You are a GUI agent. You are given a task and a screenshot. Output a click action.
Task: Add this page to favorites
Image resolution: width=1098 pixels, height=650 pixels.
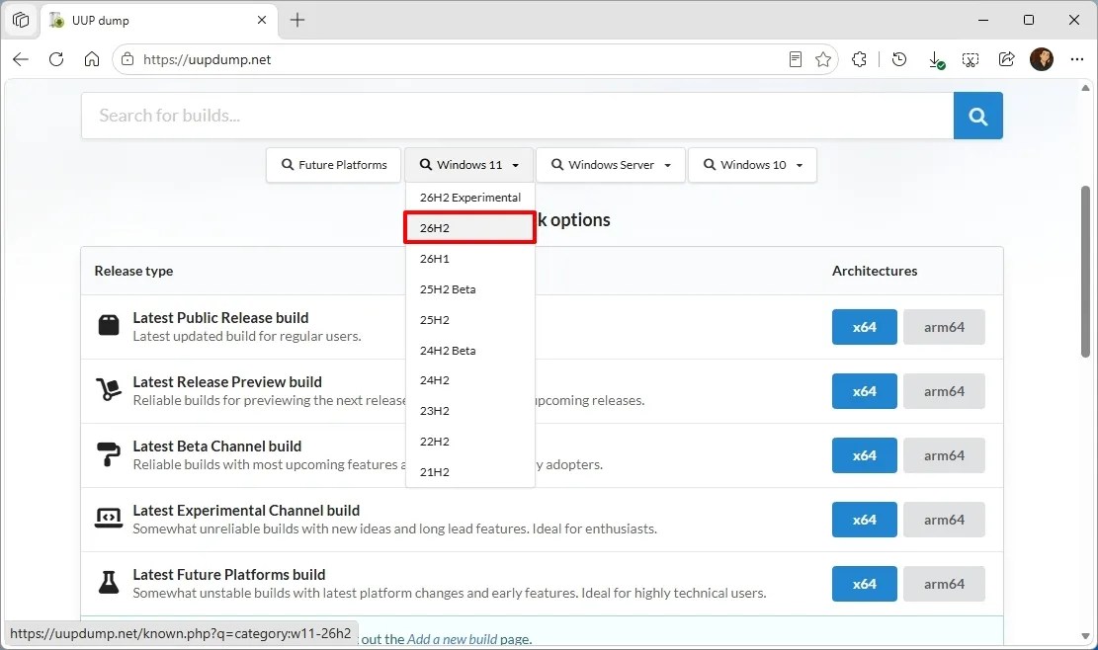[x=823, y=59]
